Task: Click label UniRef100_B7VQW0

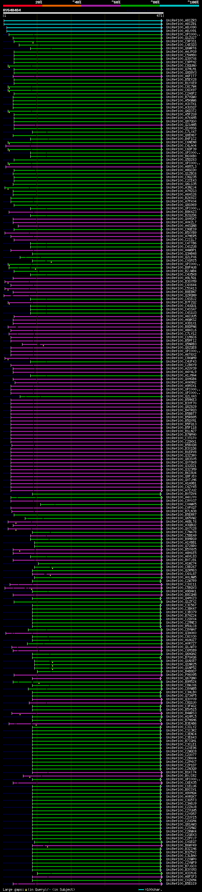Action: pos(181,97)
